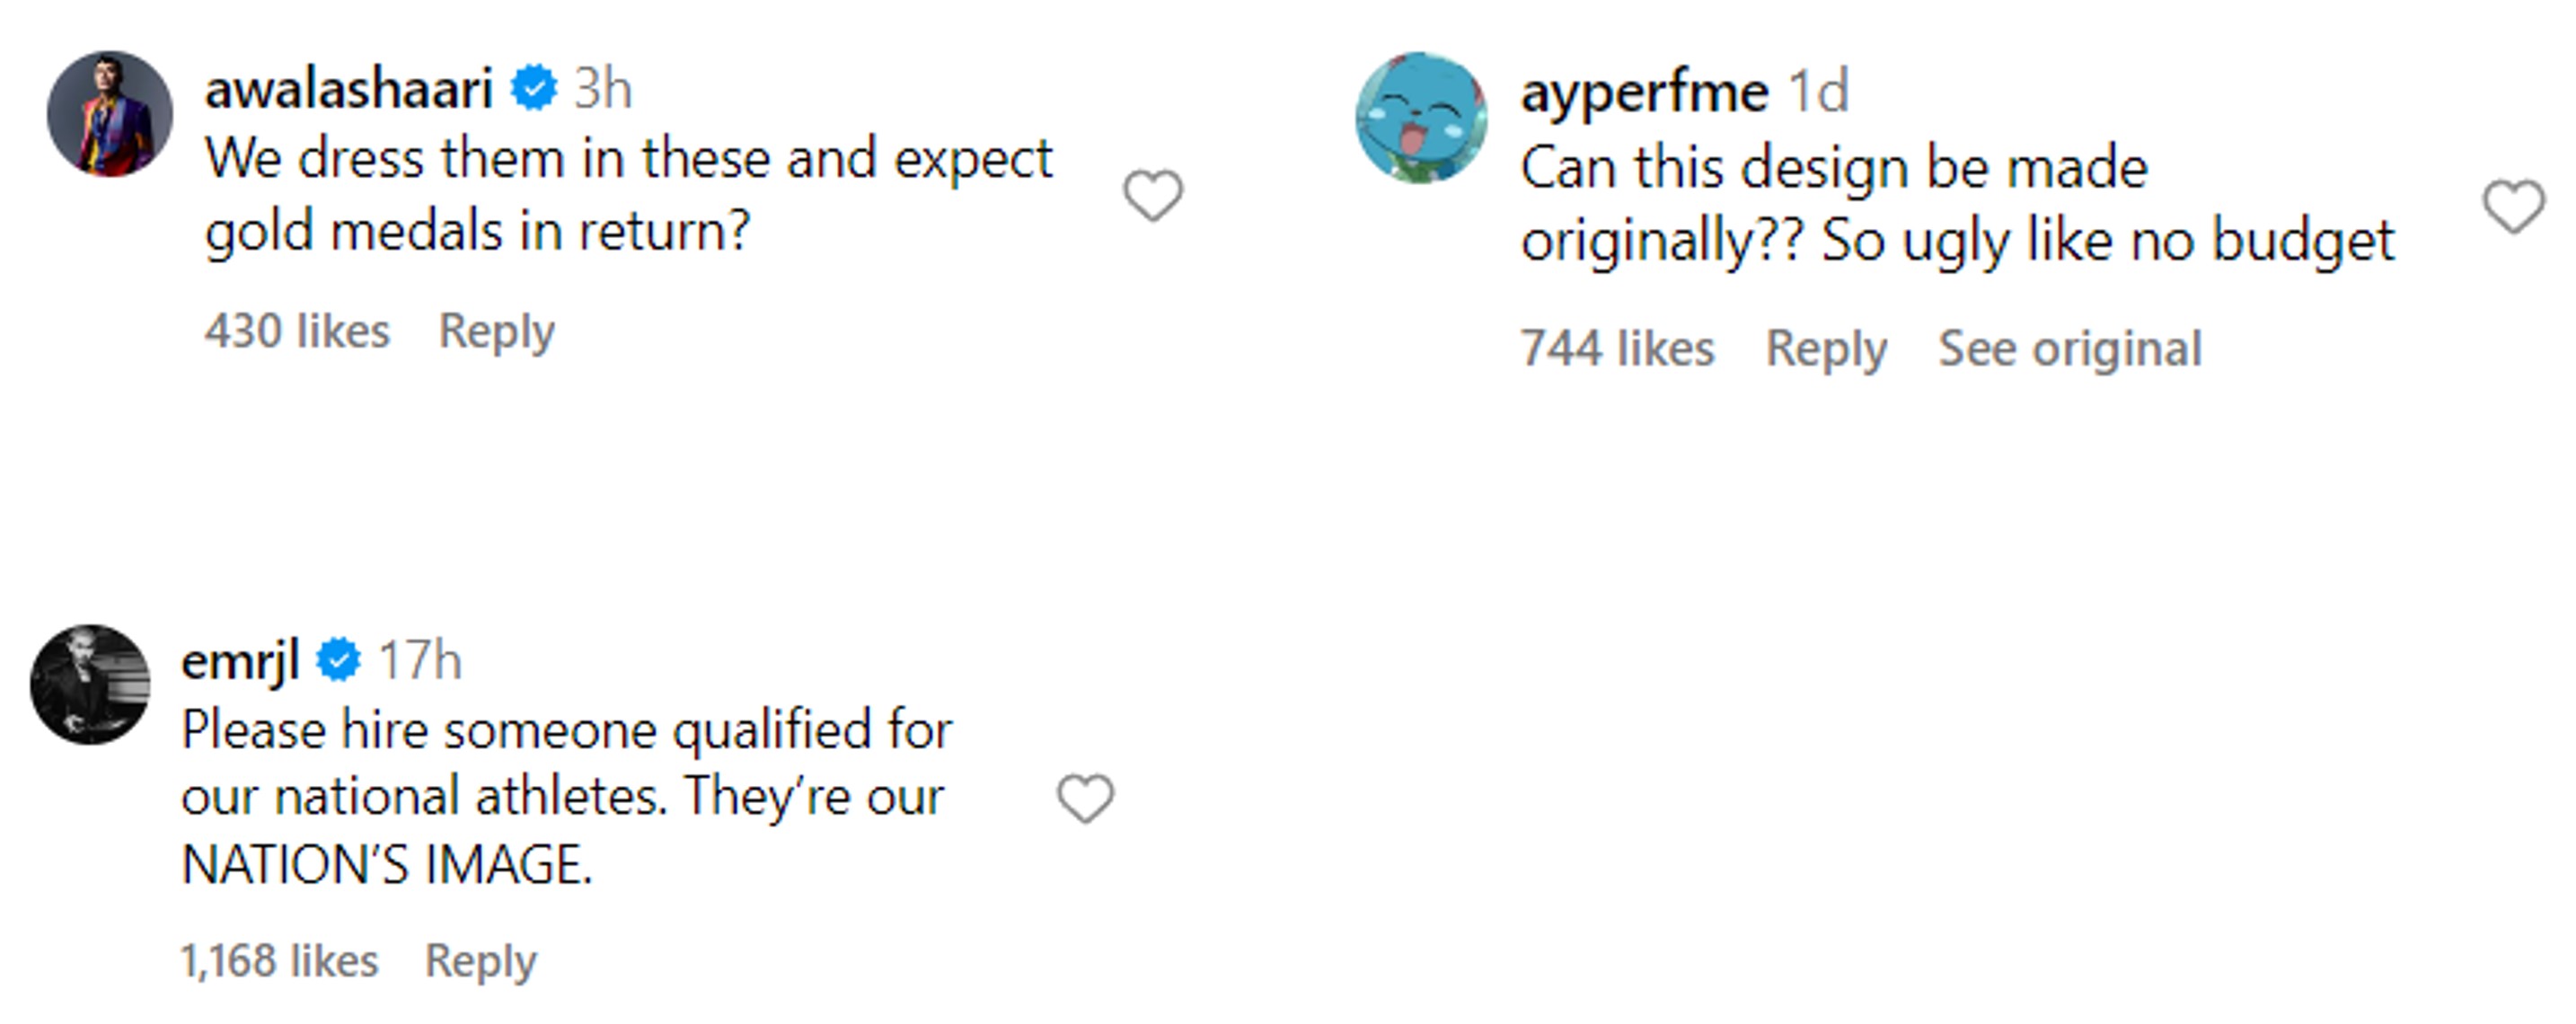Image resolution: width=2576 pixels, height=1024 pixels.
Task: Open the emrjl username link
Action: [240, 661]
